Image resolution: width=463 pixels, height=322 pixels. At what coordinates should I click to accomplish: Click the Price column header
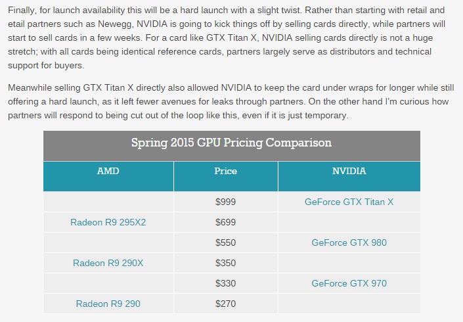click(x=225, y=172)
